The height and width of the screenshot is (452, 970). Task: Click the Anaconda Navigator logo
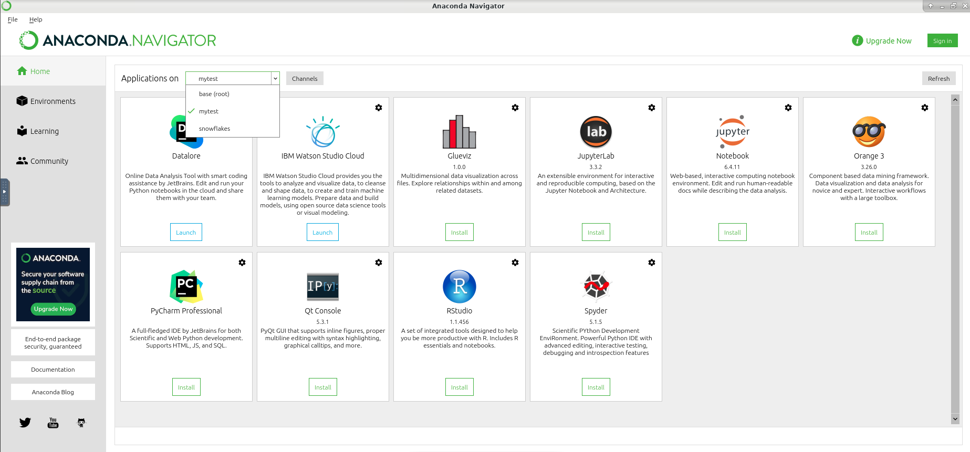coord(118,40)
